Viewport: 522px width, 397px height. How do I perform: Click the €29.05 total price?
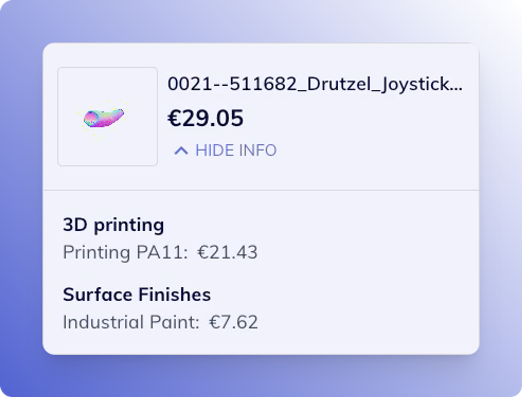(205, 118)
